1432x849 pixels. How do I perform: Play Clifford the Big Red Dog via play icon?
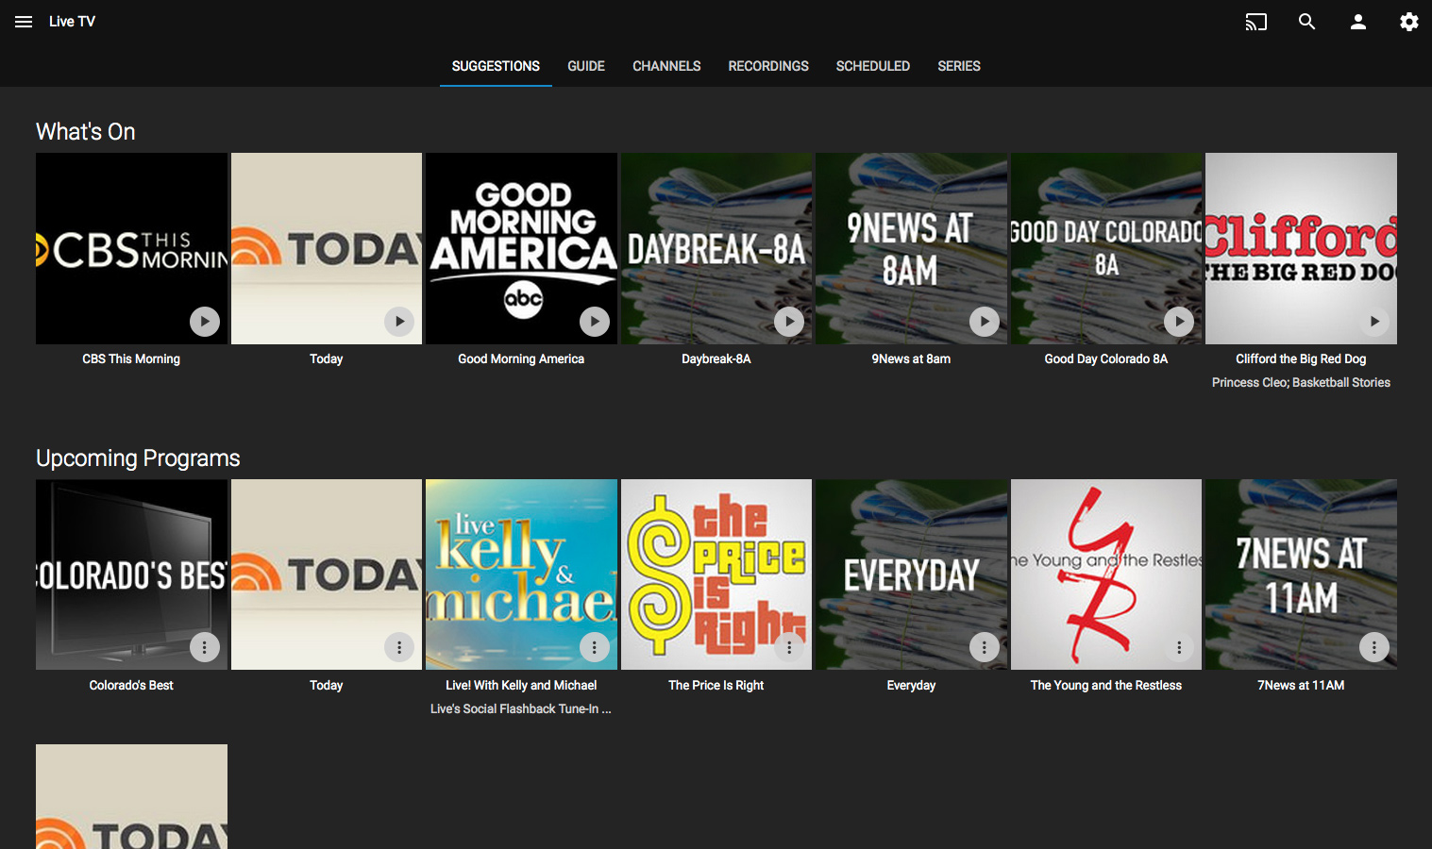click(1374, 322)
